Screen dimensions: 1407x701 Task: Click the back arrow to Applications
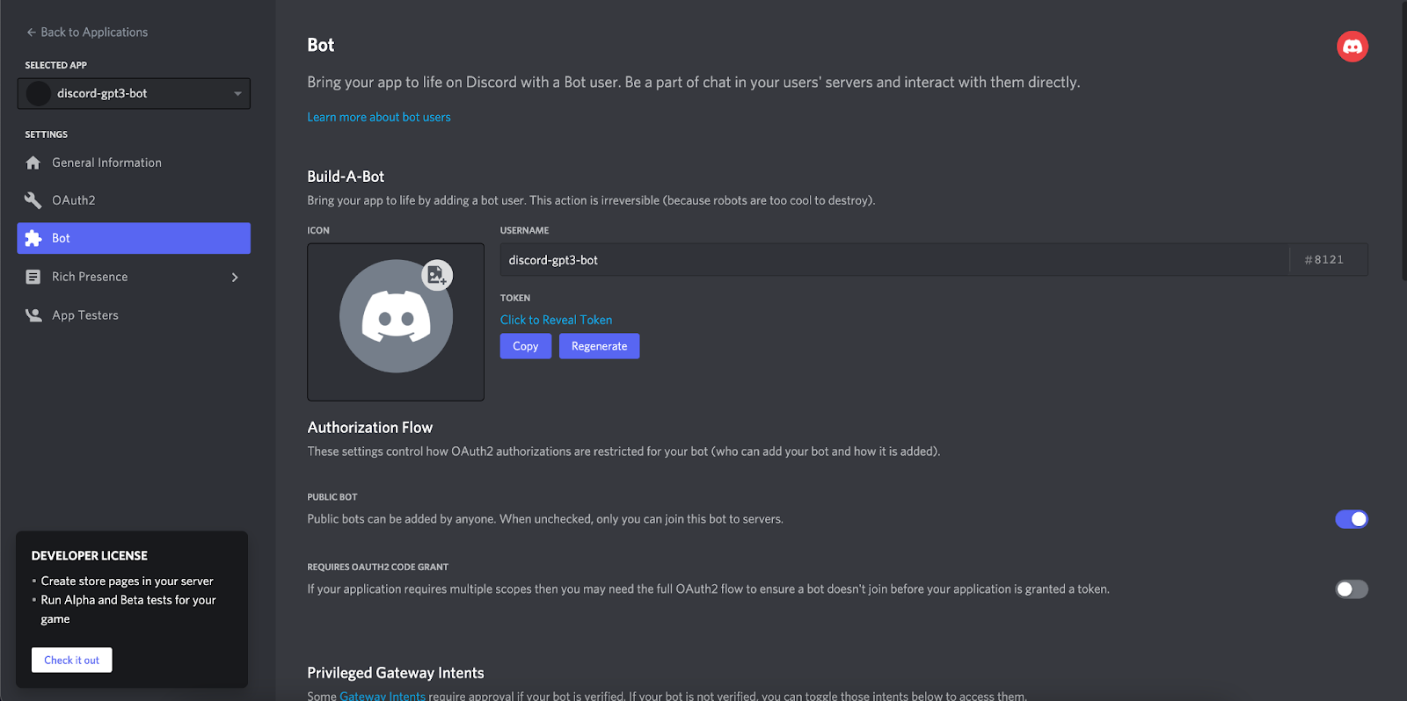pos(31,33)
